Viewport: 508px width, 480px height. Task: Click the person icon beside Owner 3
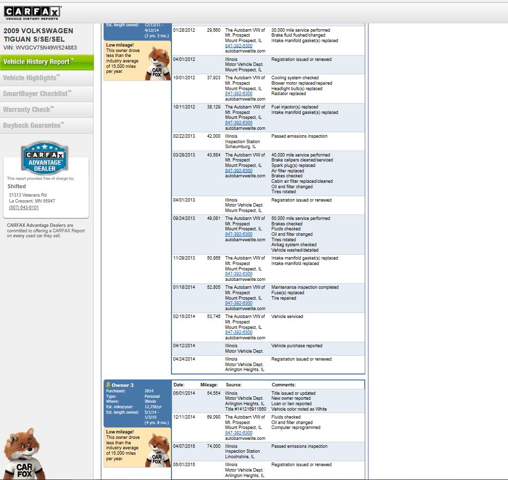108,385
